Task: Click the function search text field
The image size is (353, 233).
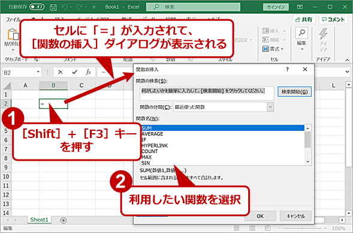Action: pyautogui.click(x=207, y=93)
